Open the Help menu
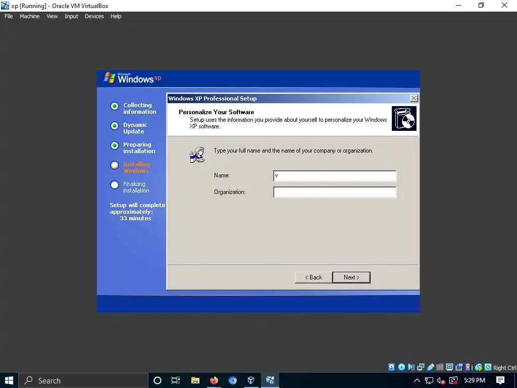 pyautogui.click(x=116, y=16)
